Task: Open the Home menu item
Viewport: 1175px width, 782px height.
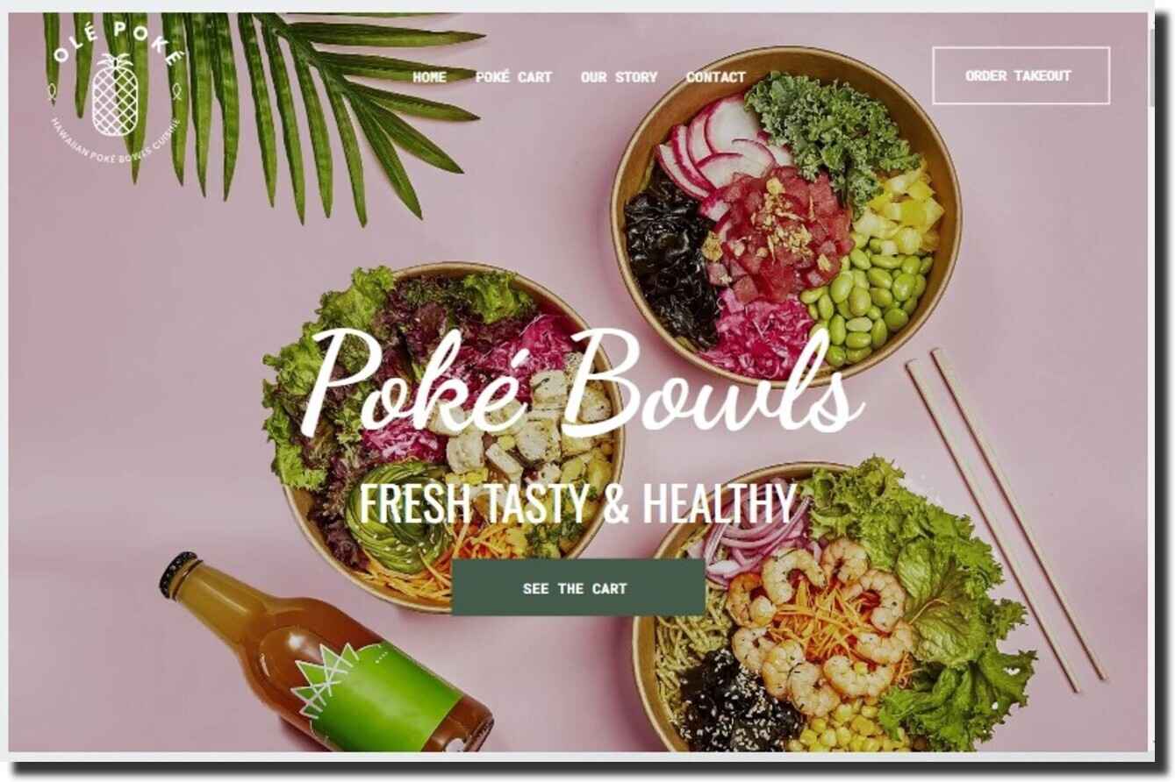Action: tap(429, 77)
